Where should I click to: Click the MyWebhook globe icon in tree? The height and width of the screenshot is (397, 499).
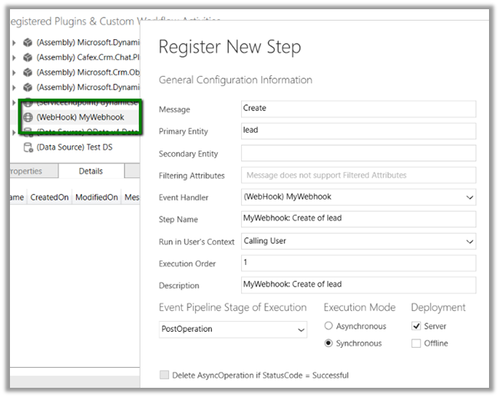(x=28, y=117)
